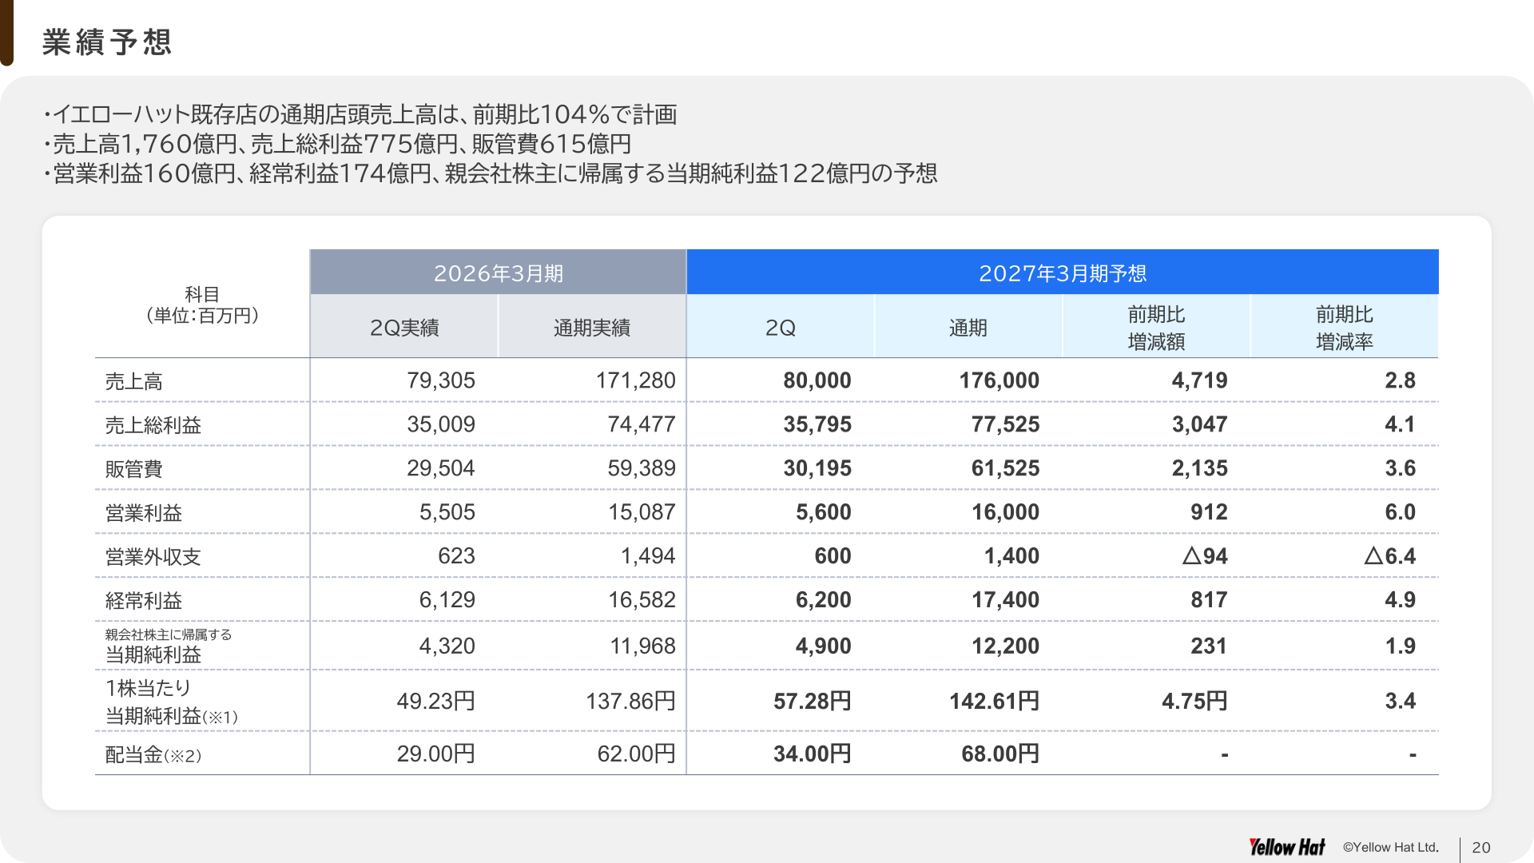Screen dimensions: 1534x863
Task: Click the forecast value 16,000
Action: [1005, 512]
